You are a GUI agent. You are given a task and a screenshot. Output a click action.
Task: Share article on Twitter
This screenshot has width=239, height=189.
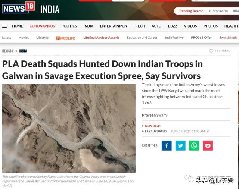[180, 146]
